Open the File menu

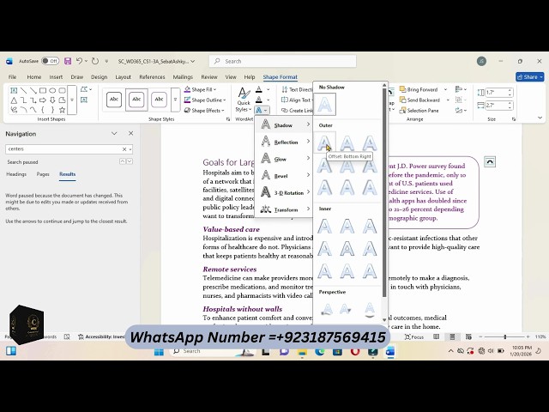(x=12, y=77)
